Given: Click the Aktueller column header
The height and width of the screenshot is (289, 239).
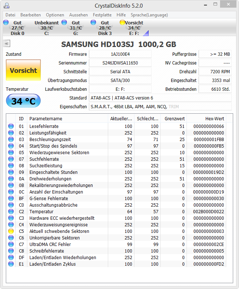Looking at the screenshot, I should (x=121, y=118).
